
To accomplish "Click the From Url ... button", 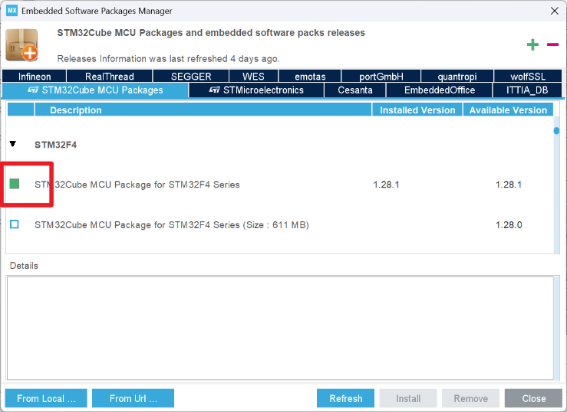I will [133, 398].
